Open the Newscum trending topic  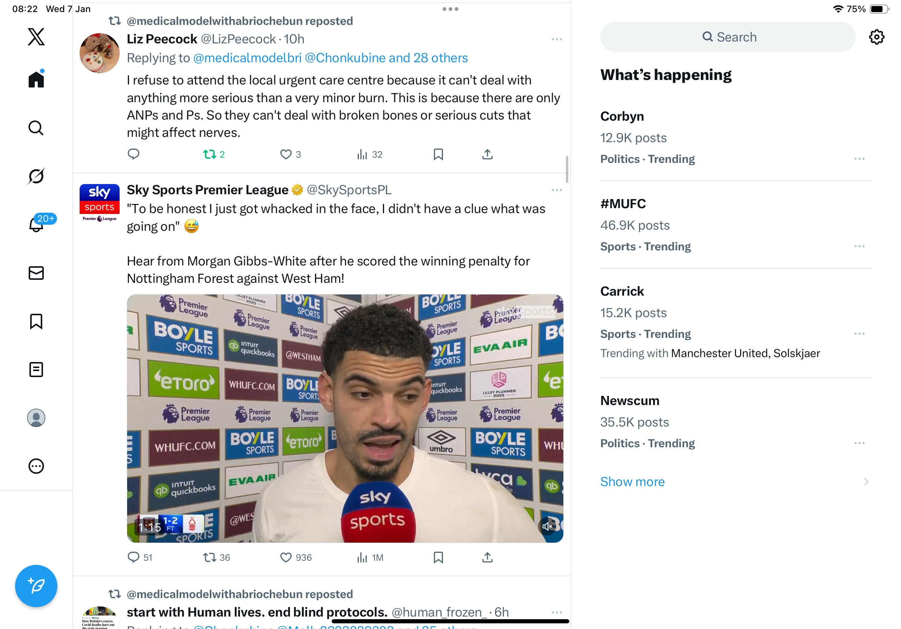(x=629, y=401)
